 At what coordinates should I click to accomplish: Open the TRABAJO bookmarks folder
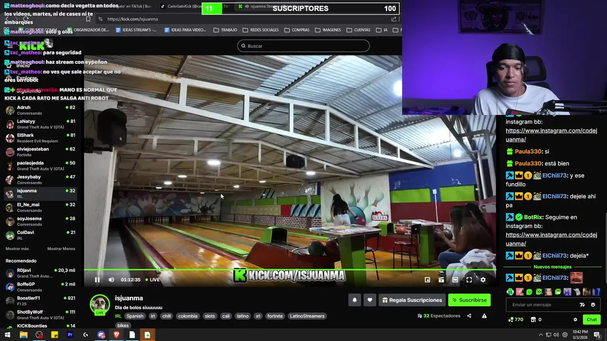225,30
